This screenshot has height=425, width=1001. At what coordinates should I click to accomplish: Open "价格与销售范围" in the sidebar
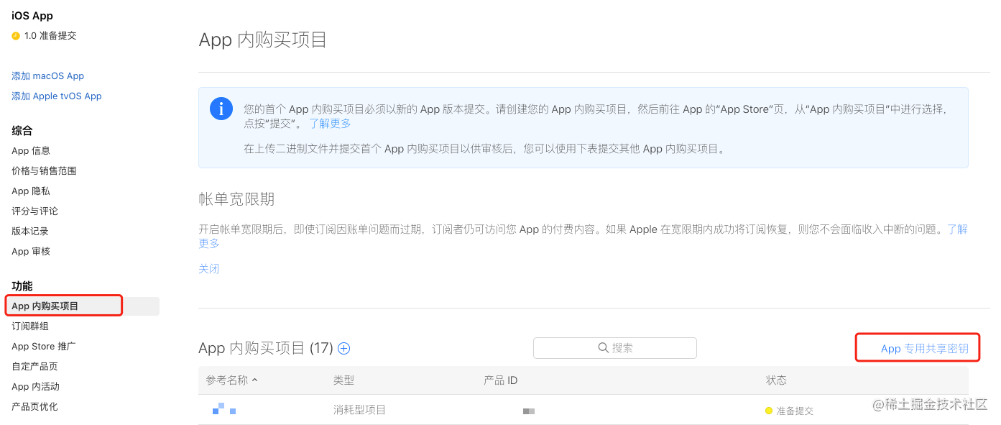tap(44, 170)
